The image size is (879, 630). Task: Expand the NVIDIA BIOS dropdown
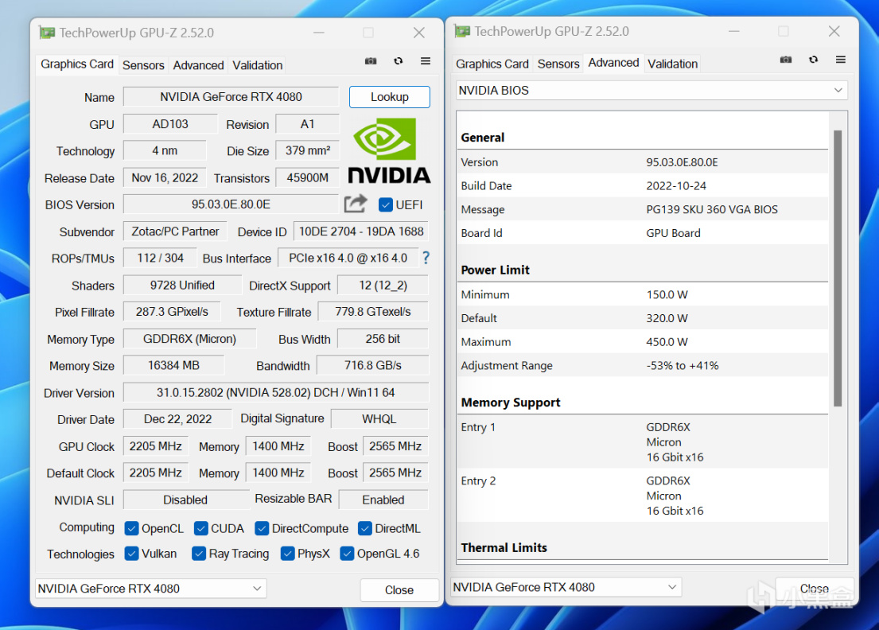(651, 90)
